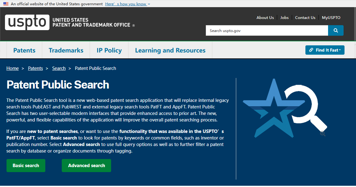Click the small zoom icon below illustration

point(322,134)
